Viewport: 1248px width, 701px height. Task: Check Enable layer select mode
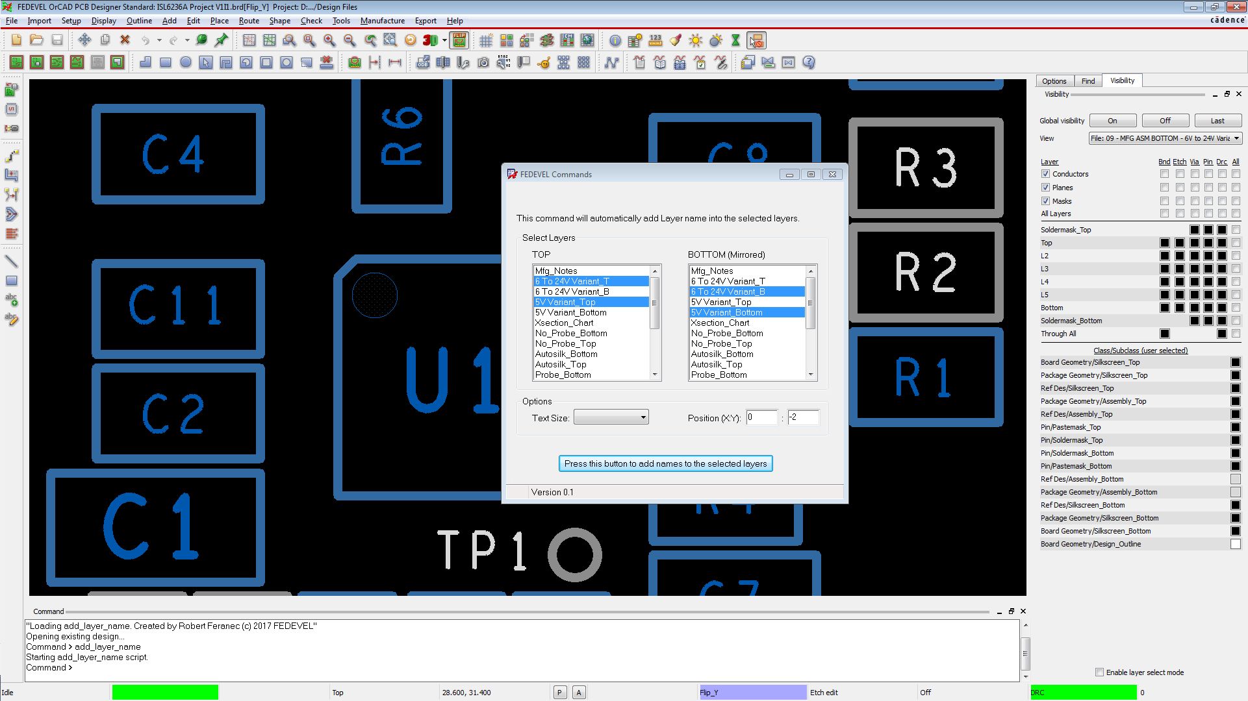pos(1100,672)
